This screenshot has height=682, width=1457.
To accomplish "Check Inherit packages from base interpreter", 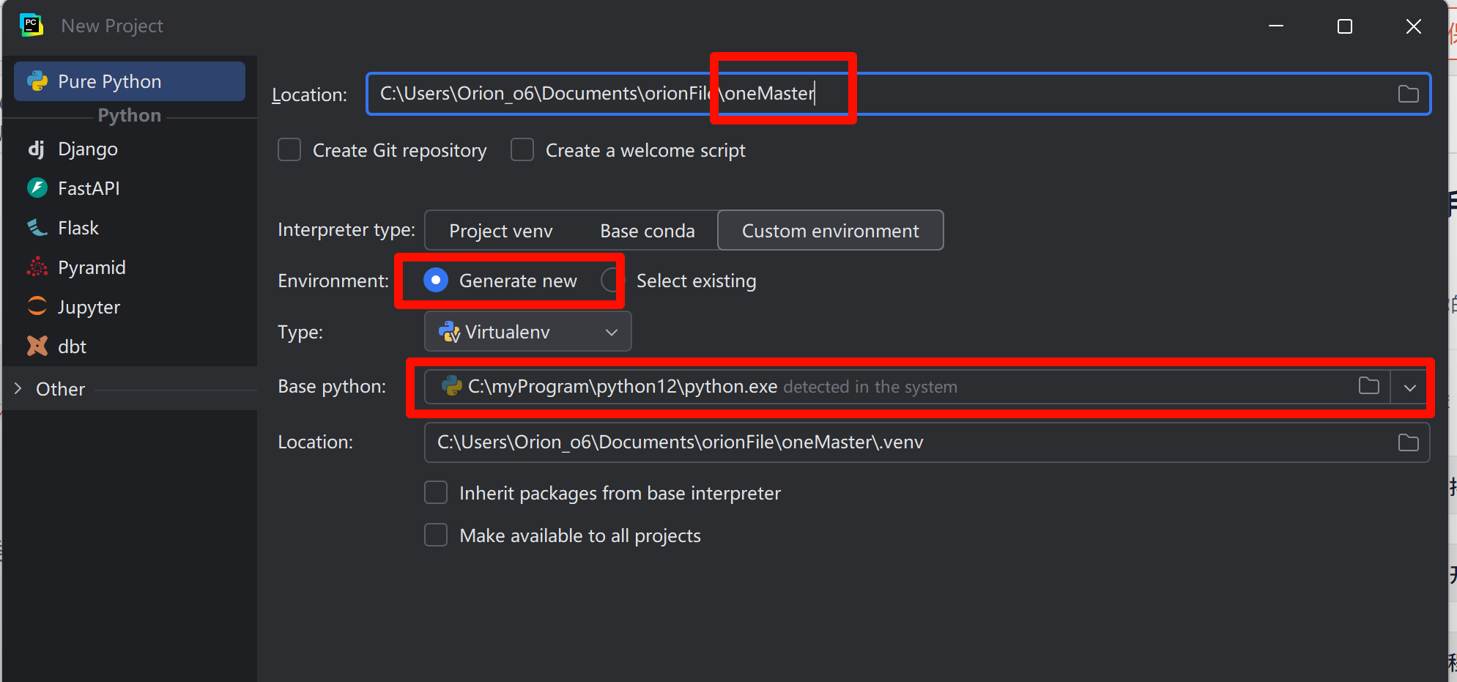I will point(436,493).
